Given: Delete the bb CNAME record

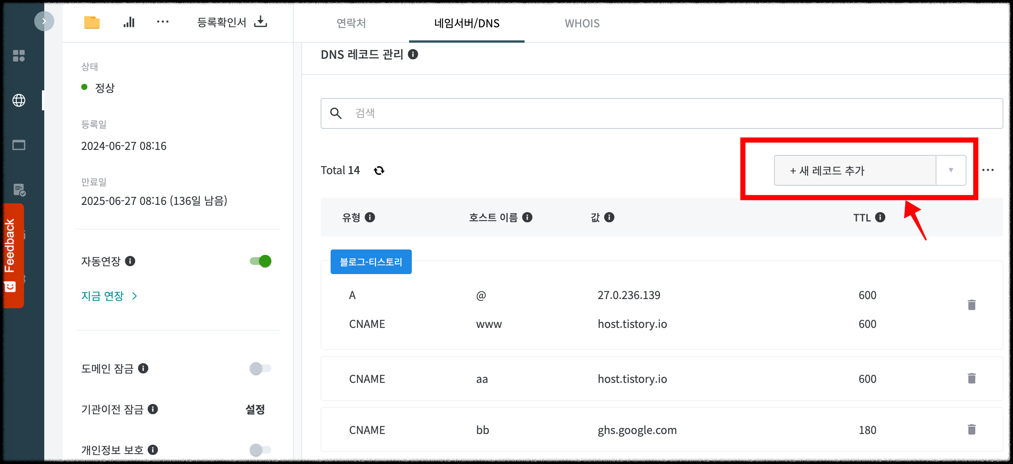Looking at the screenshot, I should (971, 429).
